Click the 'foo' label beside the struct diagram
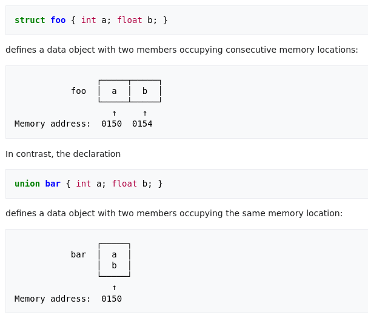The height and width of the screenshot is (318, 368). point(78,91)
